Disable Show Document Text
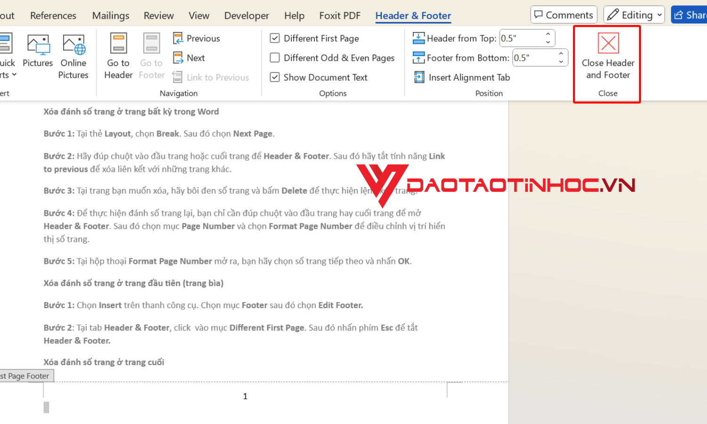707x424 pixels. (x=275, y=77)
